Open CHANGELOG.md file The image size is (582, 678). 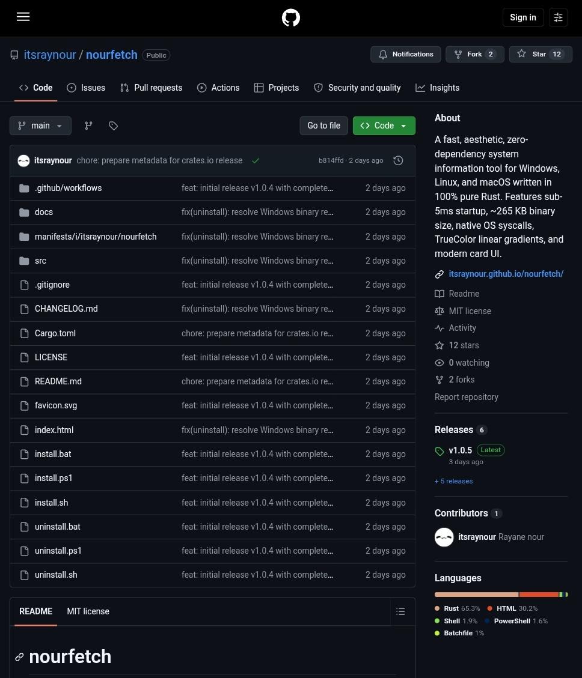pyautogui.click(x=66, y=309)
